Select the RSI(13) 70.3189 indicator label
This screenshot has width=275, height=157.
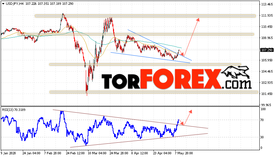[x=14, y=110]
